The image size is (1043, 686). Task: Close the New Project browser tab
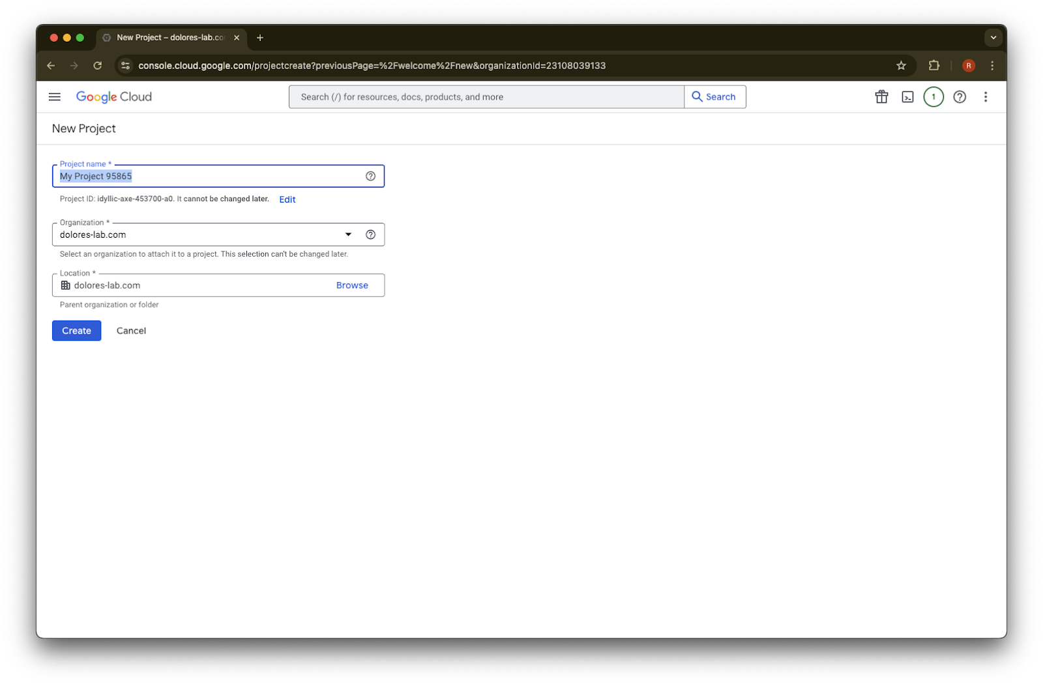tap(237, 38)
